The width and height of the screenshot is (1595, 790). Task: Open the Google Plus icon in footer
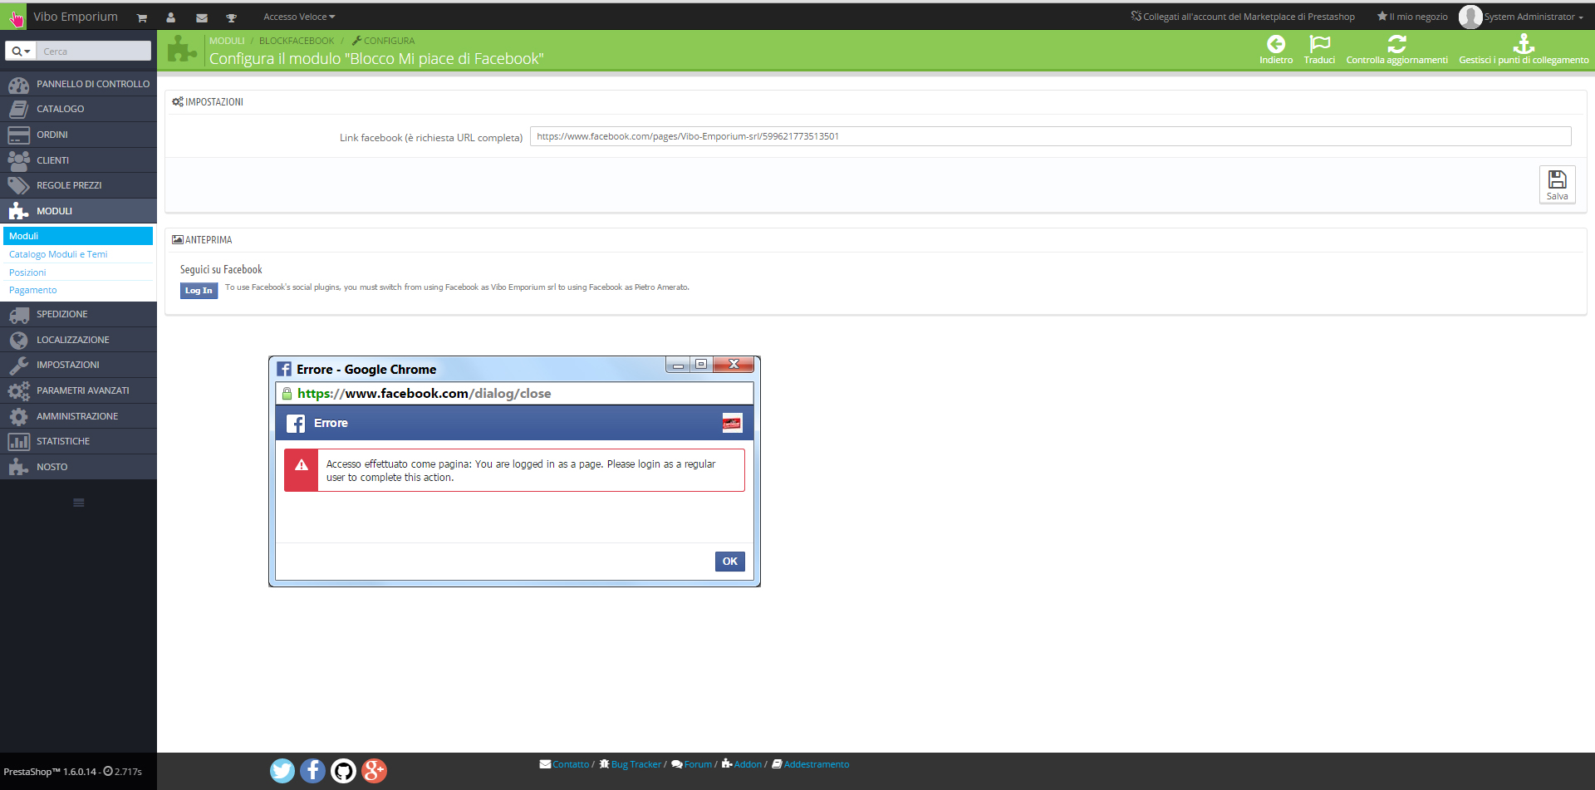(374, 771)
